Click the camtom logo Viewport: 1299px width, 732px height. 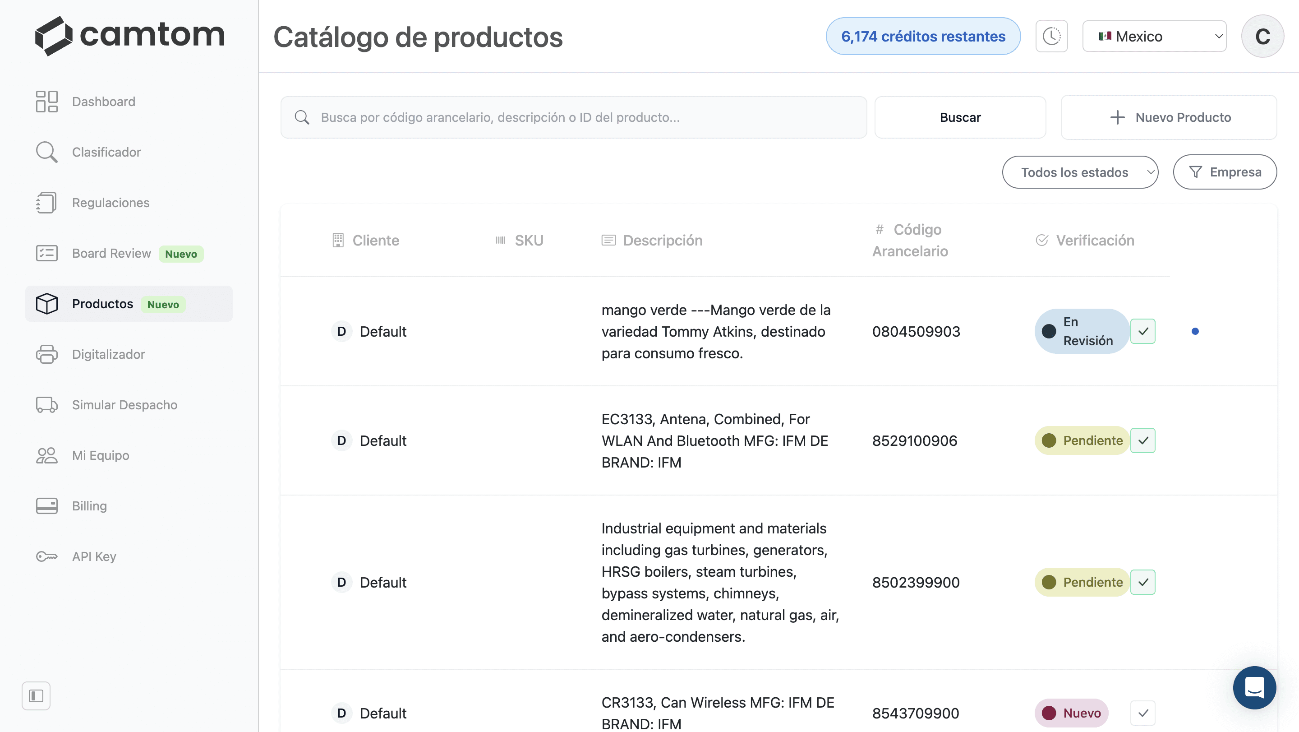129,36
